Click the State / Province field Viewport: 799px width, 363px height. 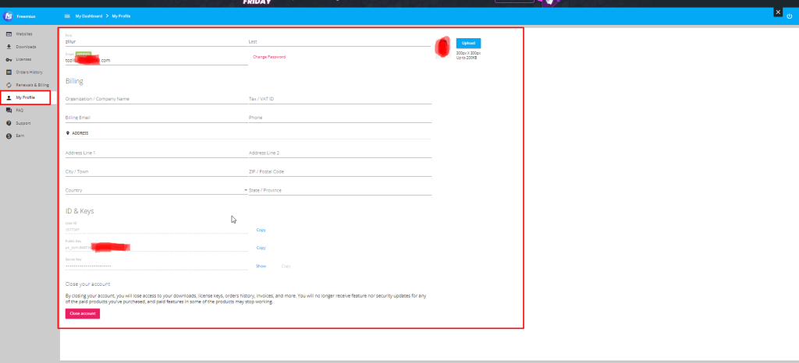[340, 190]
